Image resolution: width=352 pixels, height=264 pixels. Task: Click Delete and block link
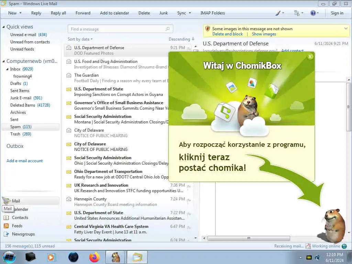(228, 34)
